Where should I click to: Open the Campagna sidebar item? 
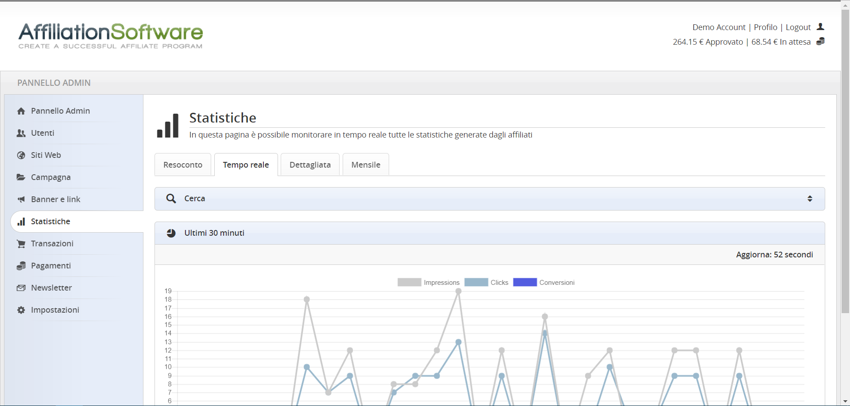pyautogui.click(x=51, y=177)
